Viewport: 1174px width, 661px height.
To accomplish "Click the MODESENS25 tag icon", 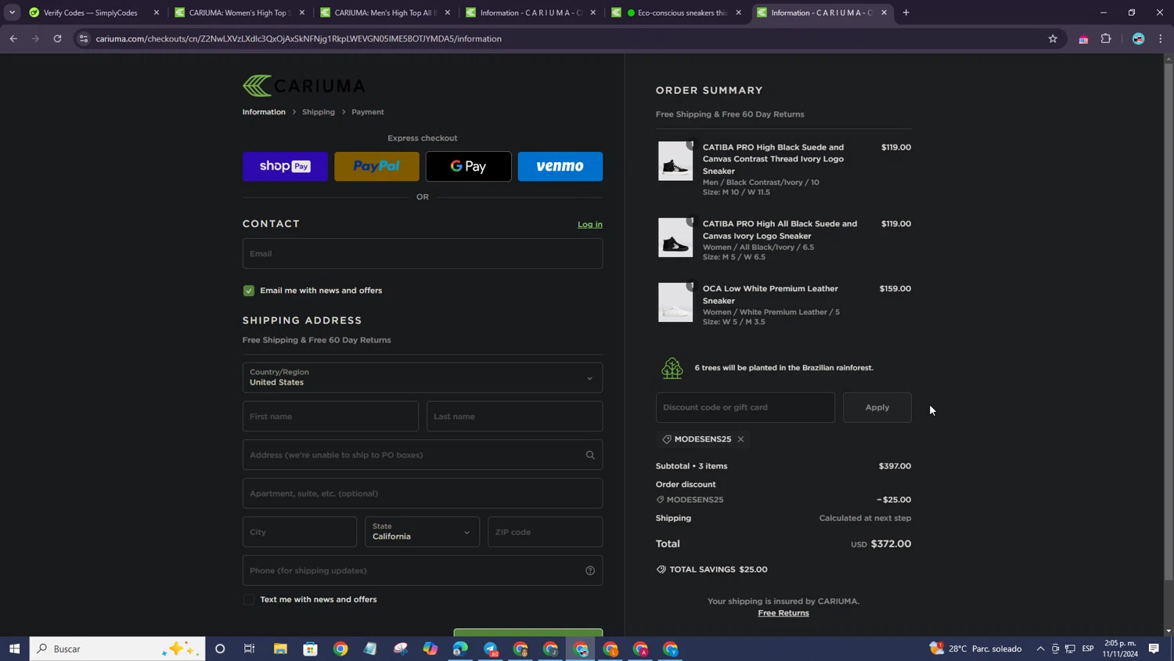I will [x=667, y=439].
